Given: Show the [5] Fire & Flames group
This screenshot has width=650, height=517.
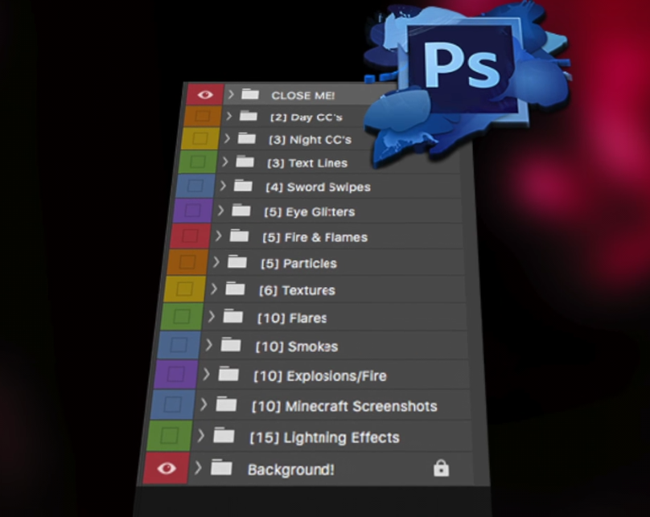Looking at the screenshot, I should pyautogui.click(x=190, y=236).
